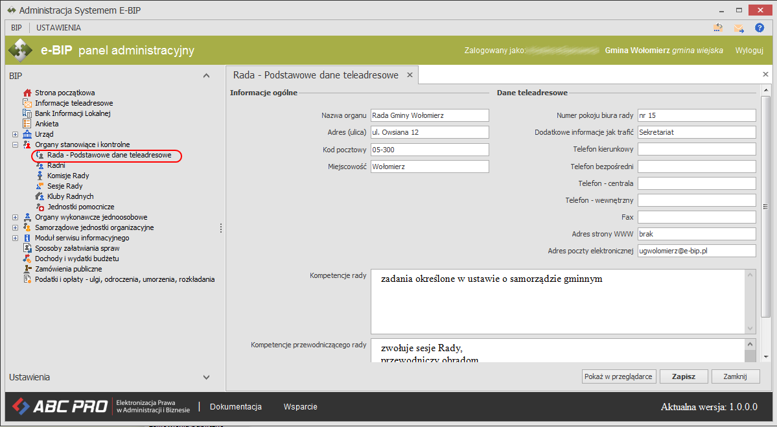Click the Sposoby załatwiania spraw icon

[27, 248]
